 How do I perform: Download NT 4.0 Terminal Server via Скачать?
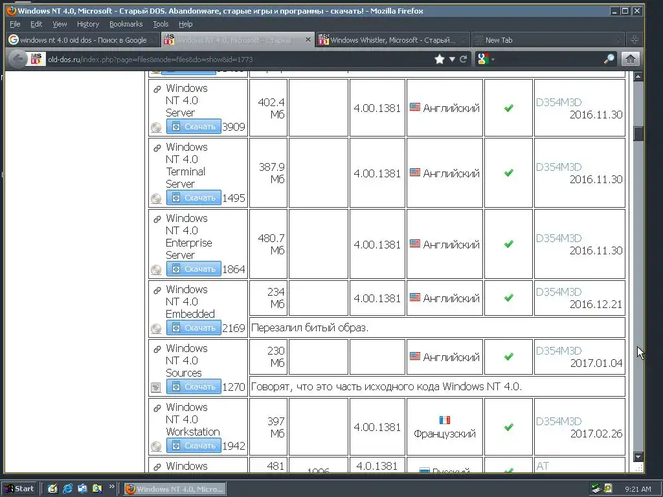coord(194,197)
